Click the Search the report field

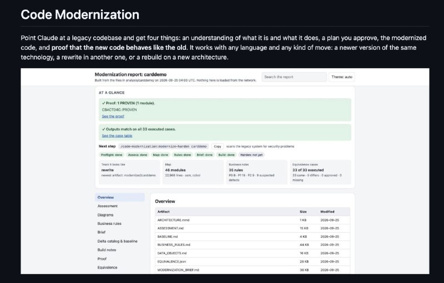[294, 77]
